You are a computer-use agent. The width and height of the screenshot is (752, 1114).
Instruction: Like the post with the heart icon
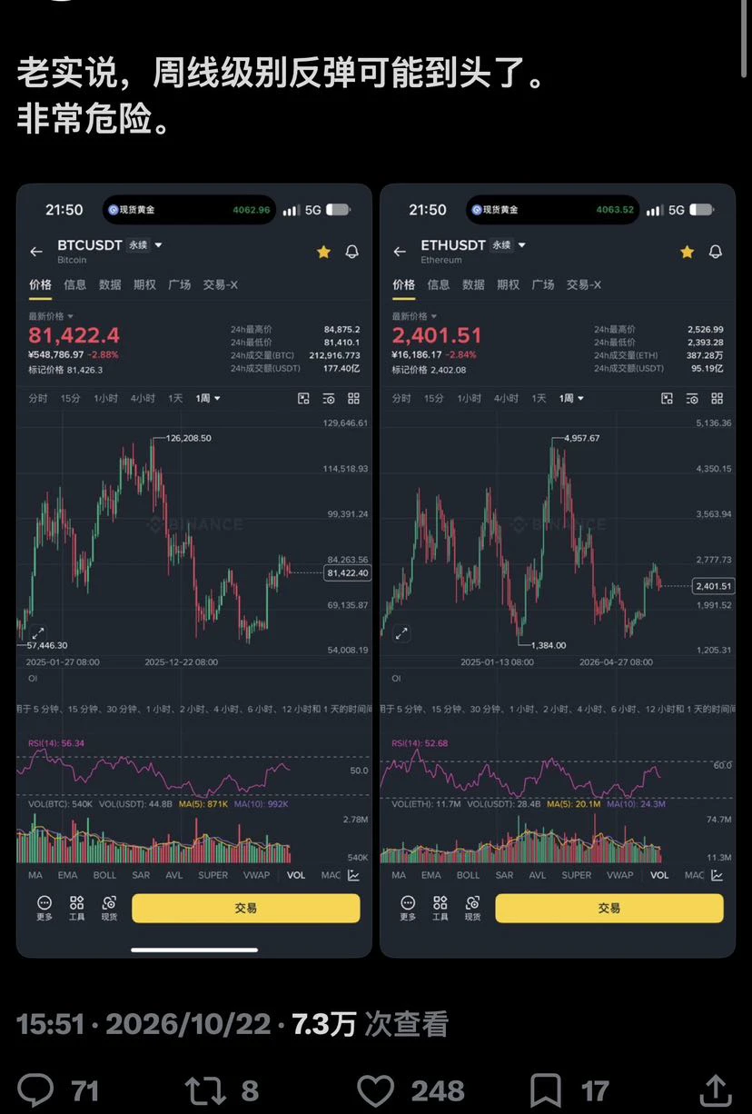[375, 1089]
